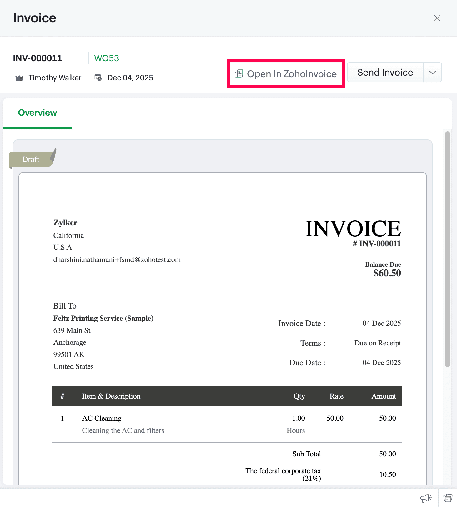The image size is (457, 507).
Task: Open the WO53 work order link
Action: tap(107, 58)
